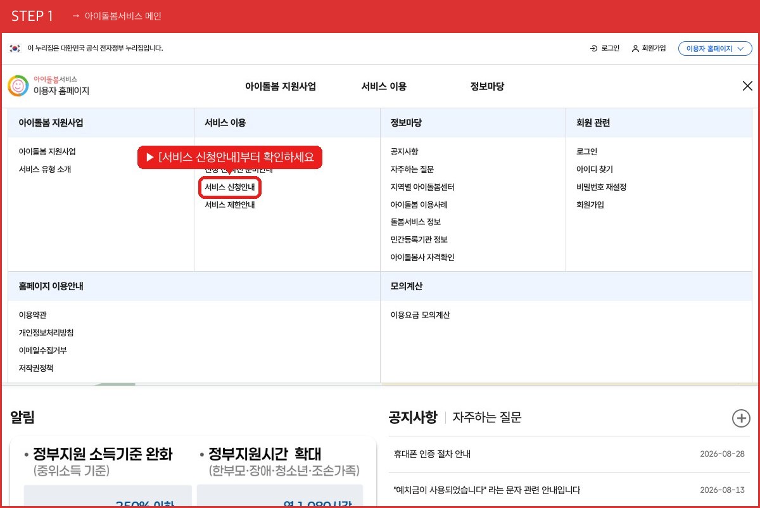The image size is (760, 508).
Task: Click the 로그인 text in header
Action: [x=611, y=48]
